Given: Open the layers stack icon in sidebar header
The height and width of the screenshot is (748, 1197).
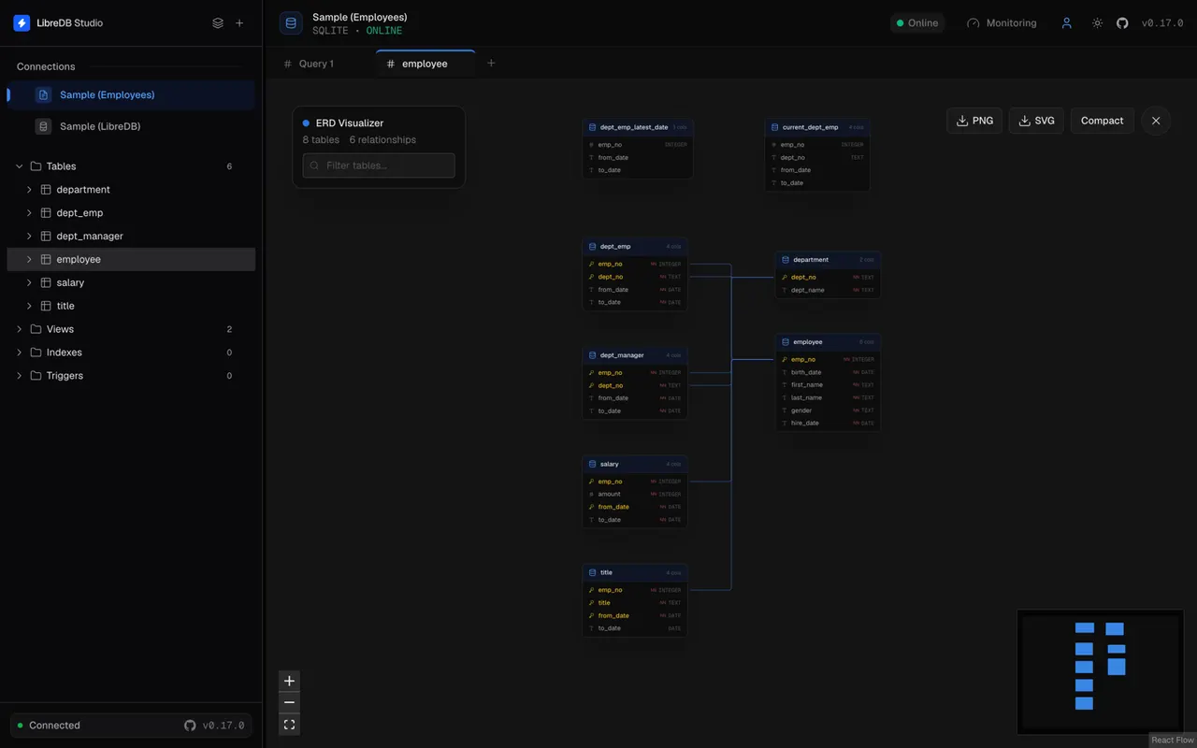Looking at the screenshot, I should pos(218,23).
